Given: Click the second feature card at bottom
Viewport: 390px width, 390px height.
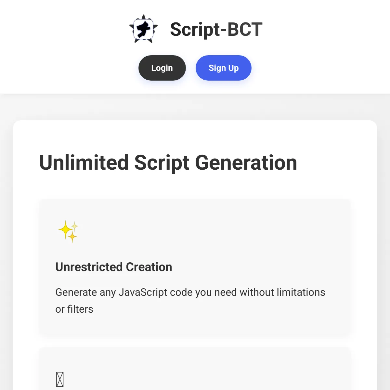Looking at the screenshot, I should [x=195, y=369].
